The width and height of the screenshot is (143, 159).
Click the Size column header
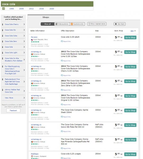(x=97, y=31)
